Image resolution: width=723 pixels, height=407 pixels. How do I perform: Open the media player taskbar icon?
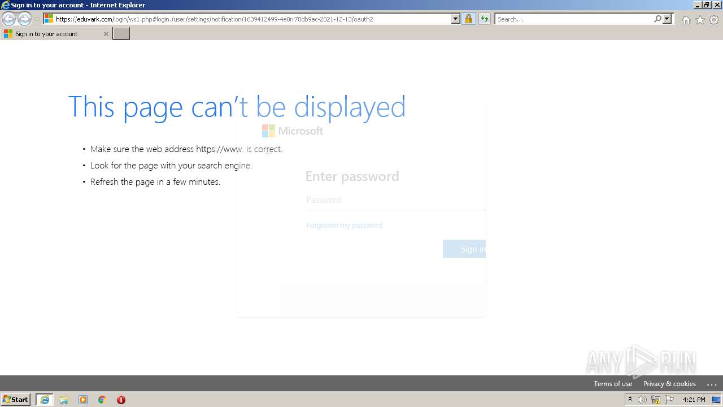pyautogui.click(x=83, y=400)
